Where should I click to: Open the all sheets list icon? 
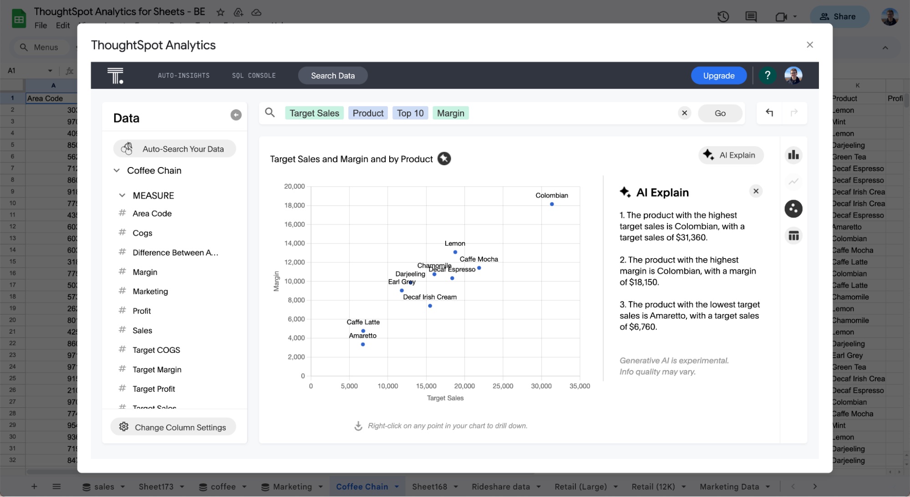(56, 487)
